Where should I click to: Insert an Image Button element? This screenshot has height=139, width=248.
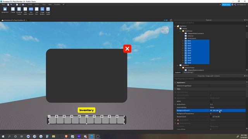tap(42, 11)
